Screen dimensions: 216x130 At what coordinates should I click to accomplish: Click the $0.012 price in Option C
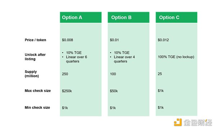pyautogui.click(x=163, y=40)
